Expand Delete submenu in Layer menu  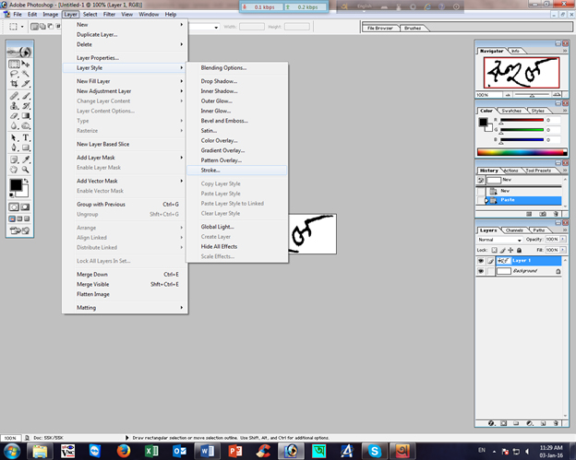click(x=125, y=44)
